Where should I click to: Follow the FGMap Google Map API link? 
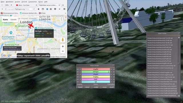point(12,49)
